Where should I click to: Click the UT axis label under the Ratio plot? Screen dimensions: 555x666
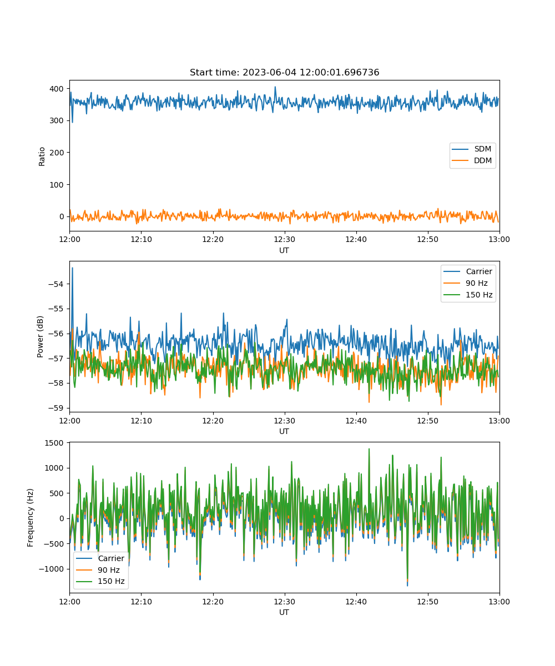pos(284,250)
